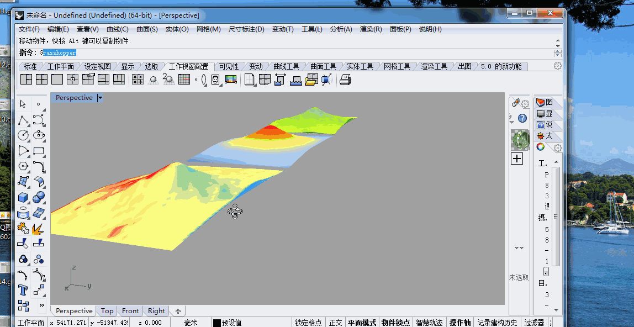
Task: Click the Maximize viewport icon
Action: [57, 80]
